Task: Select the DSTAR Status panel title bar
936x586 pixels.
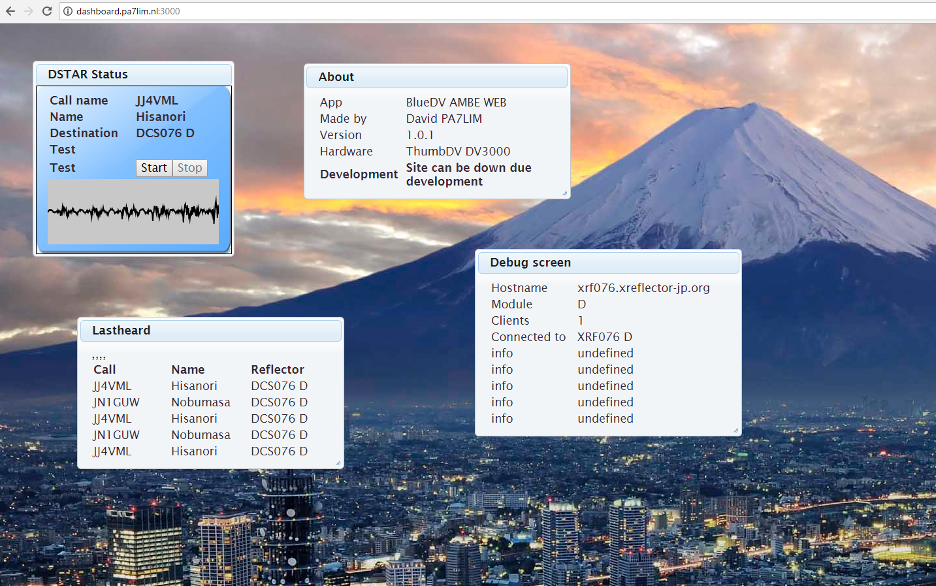Action: [x=133, y=74]
